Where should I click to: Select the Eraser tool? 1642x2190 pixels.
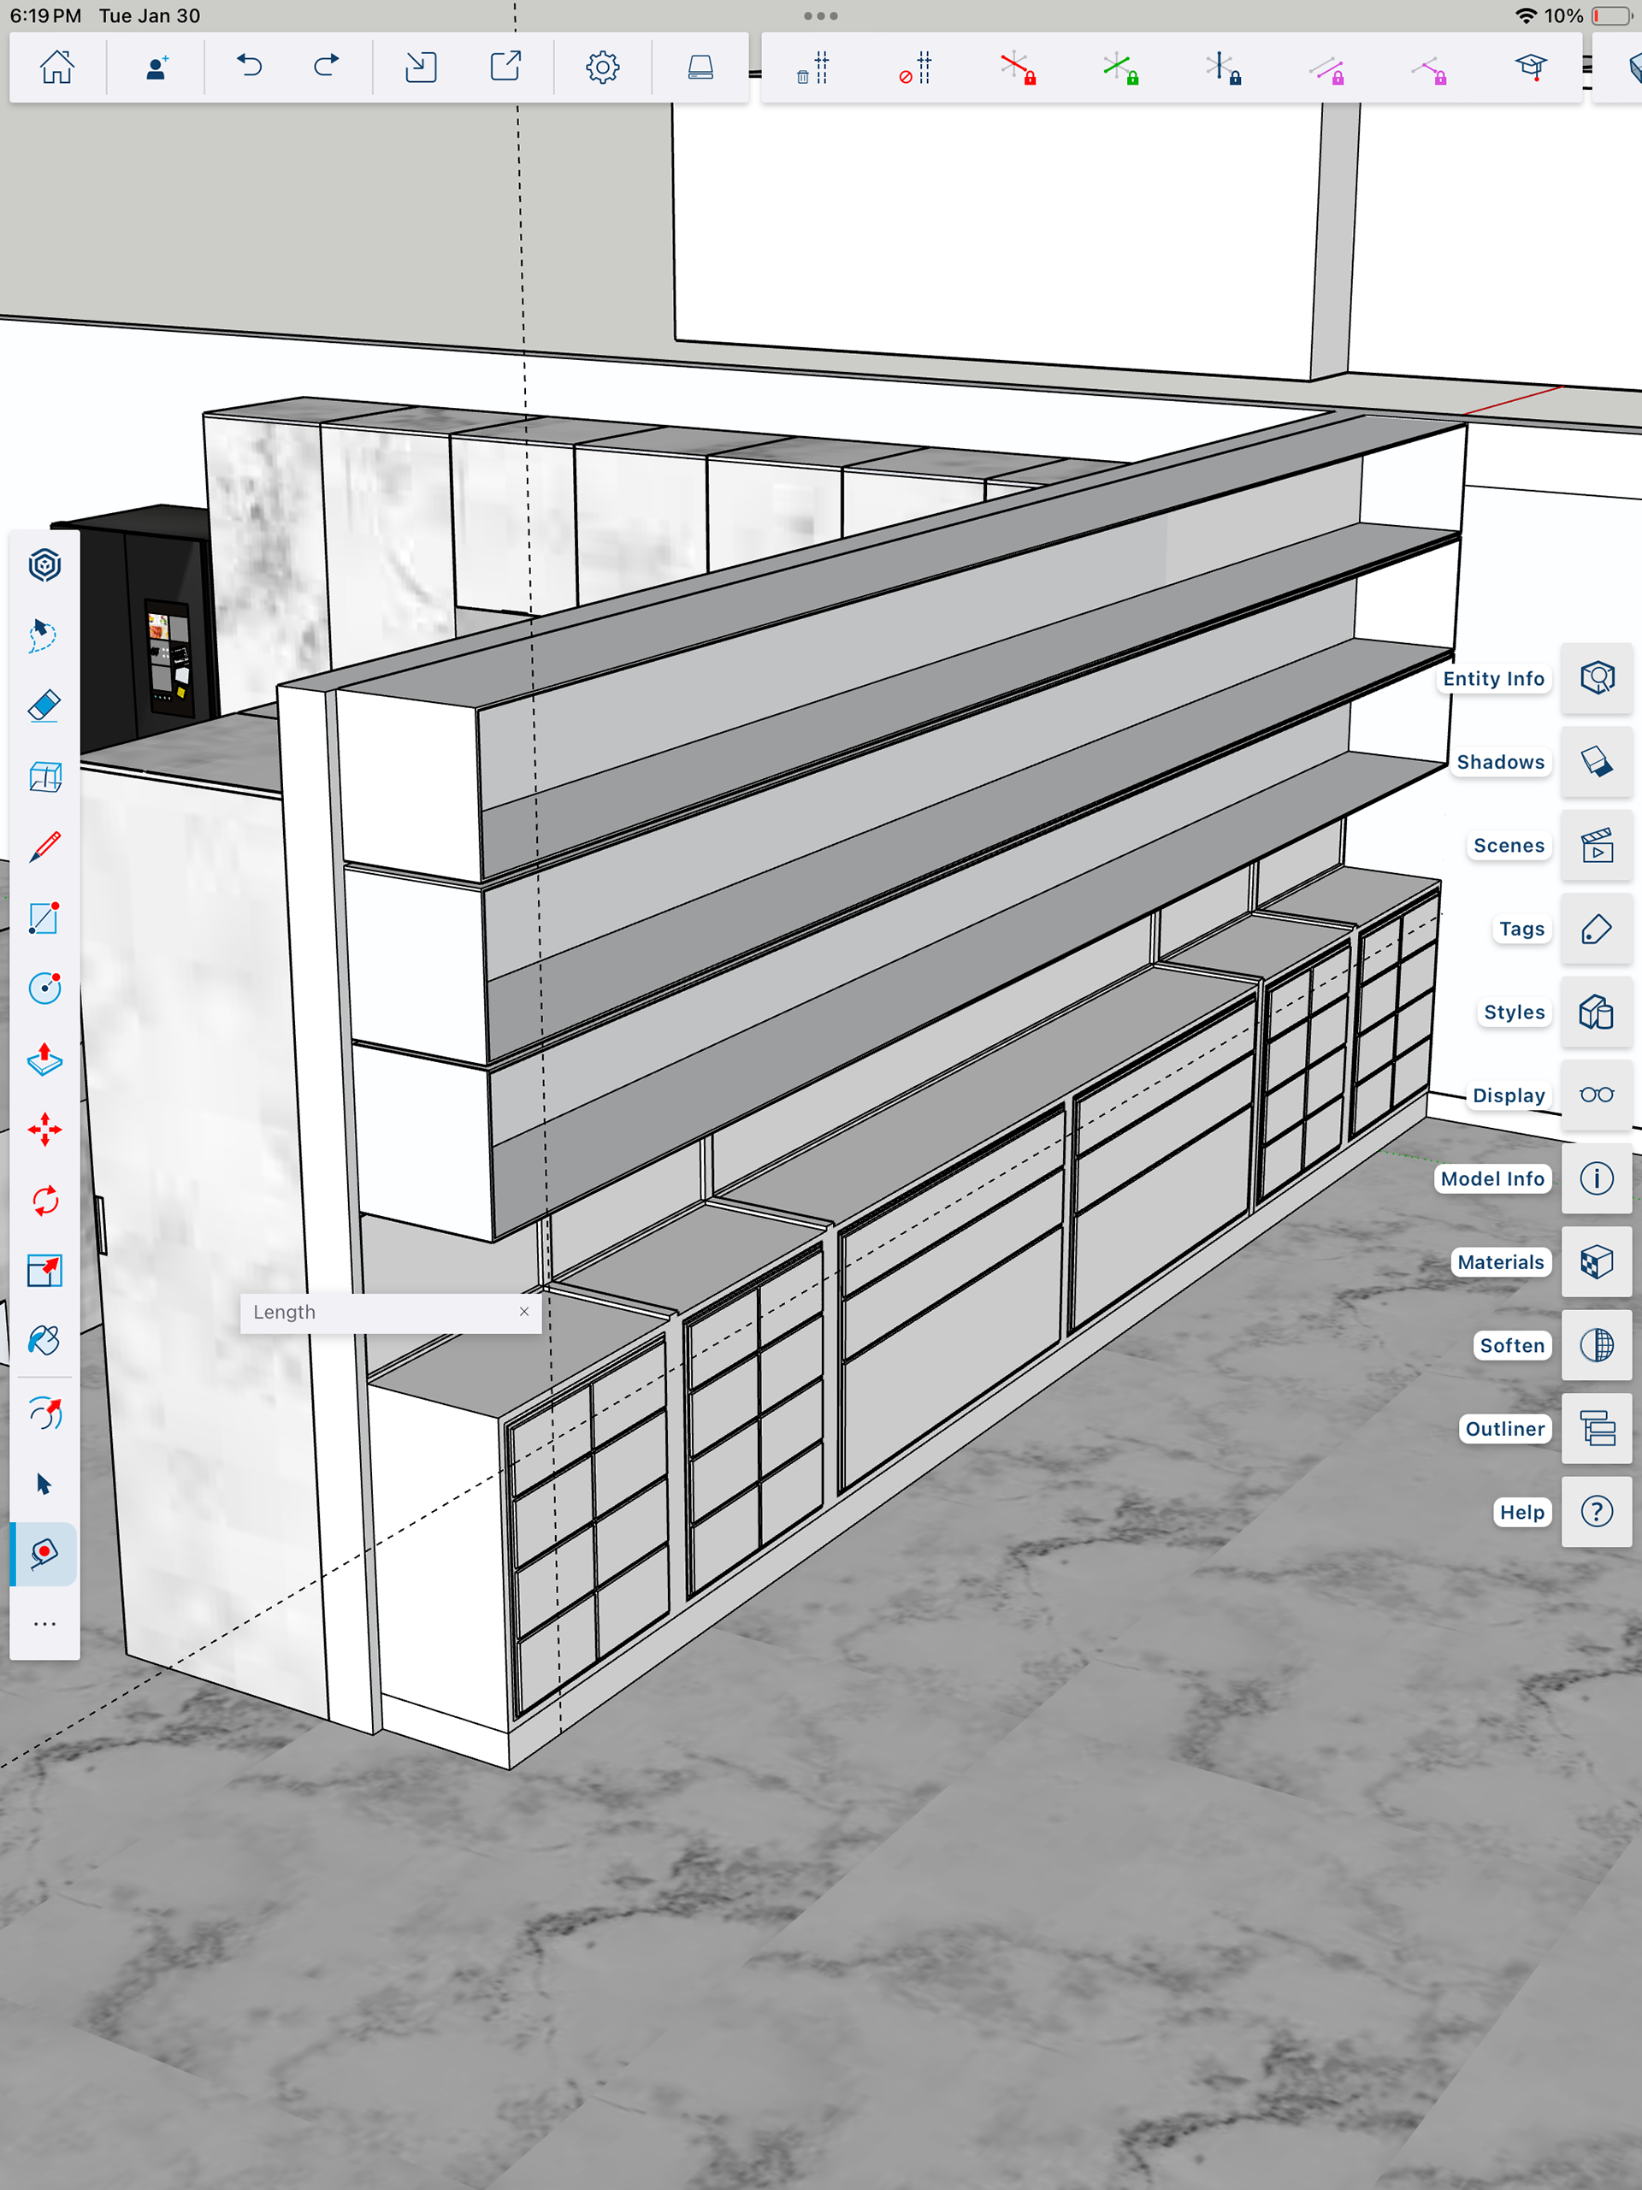point(44,705)
